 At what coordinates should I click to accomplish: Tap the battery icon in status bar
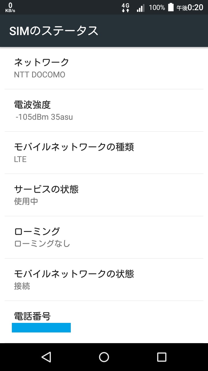171,7
